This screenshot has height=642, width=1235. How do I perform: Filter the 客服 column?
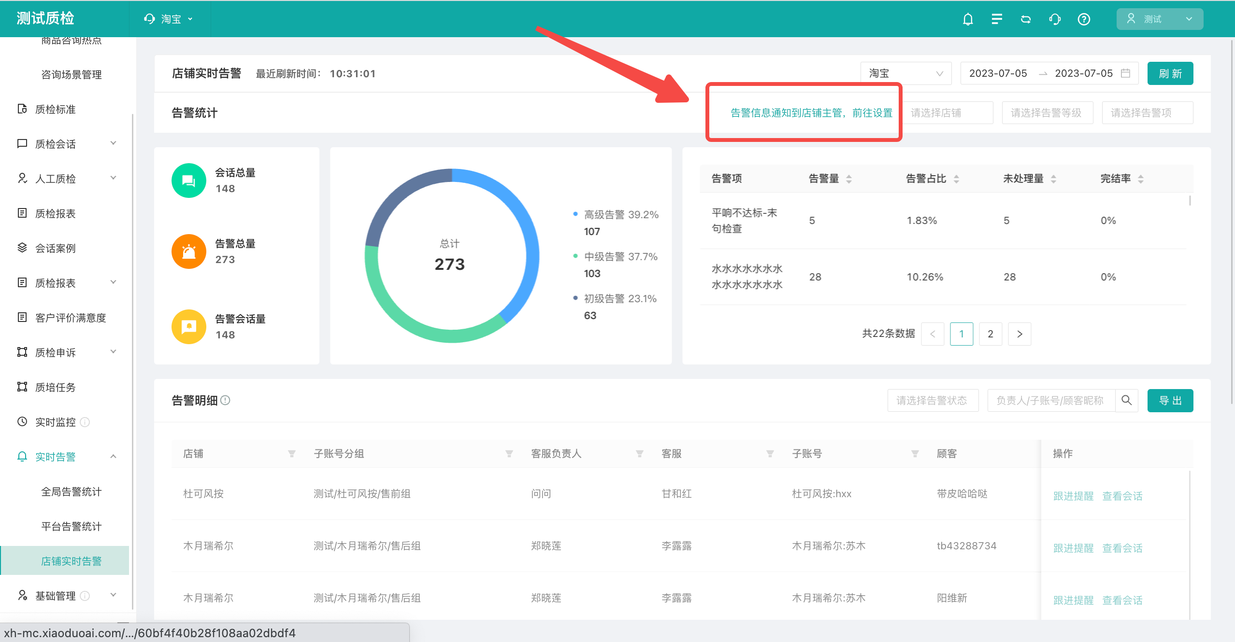pyautogui.click(x=770, y=454)
